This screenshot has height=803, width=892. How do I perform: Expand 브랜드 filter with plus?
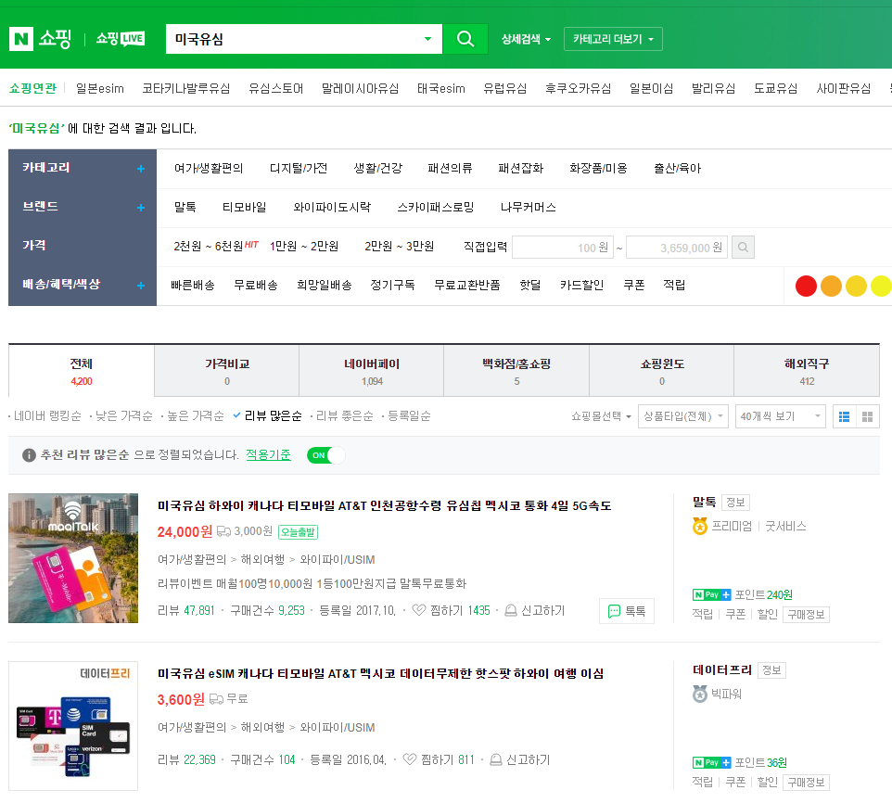141,208
